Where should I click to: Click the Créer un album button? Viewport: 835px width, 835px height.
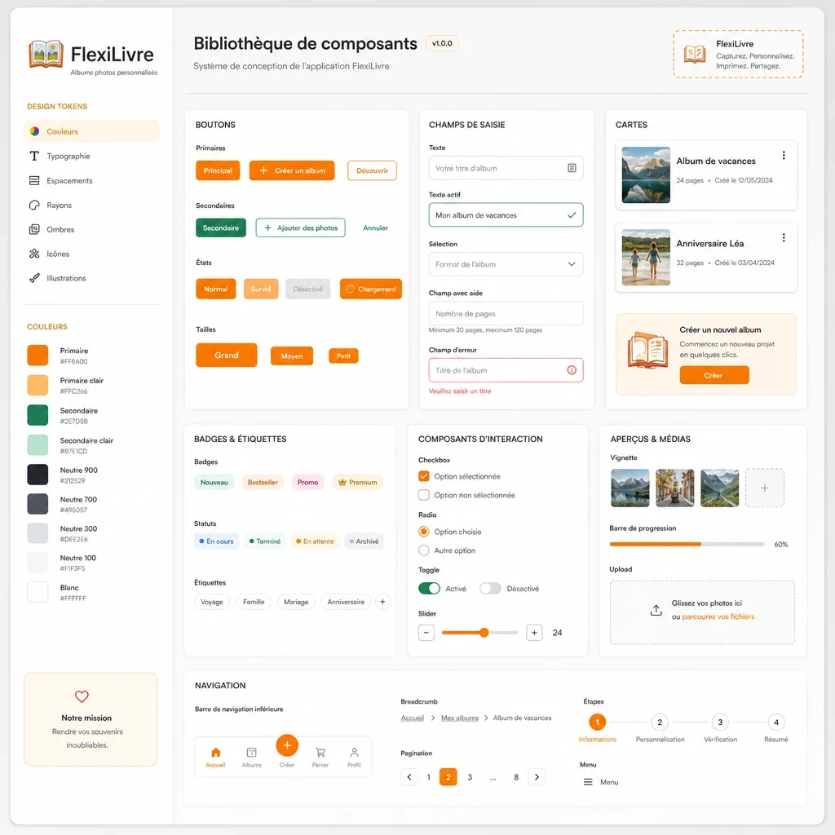(x=292, y=170)
